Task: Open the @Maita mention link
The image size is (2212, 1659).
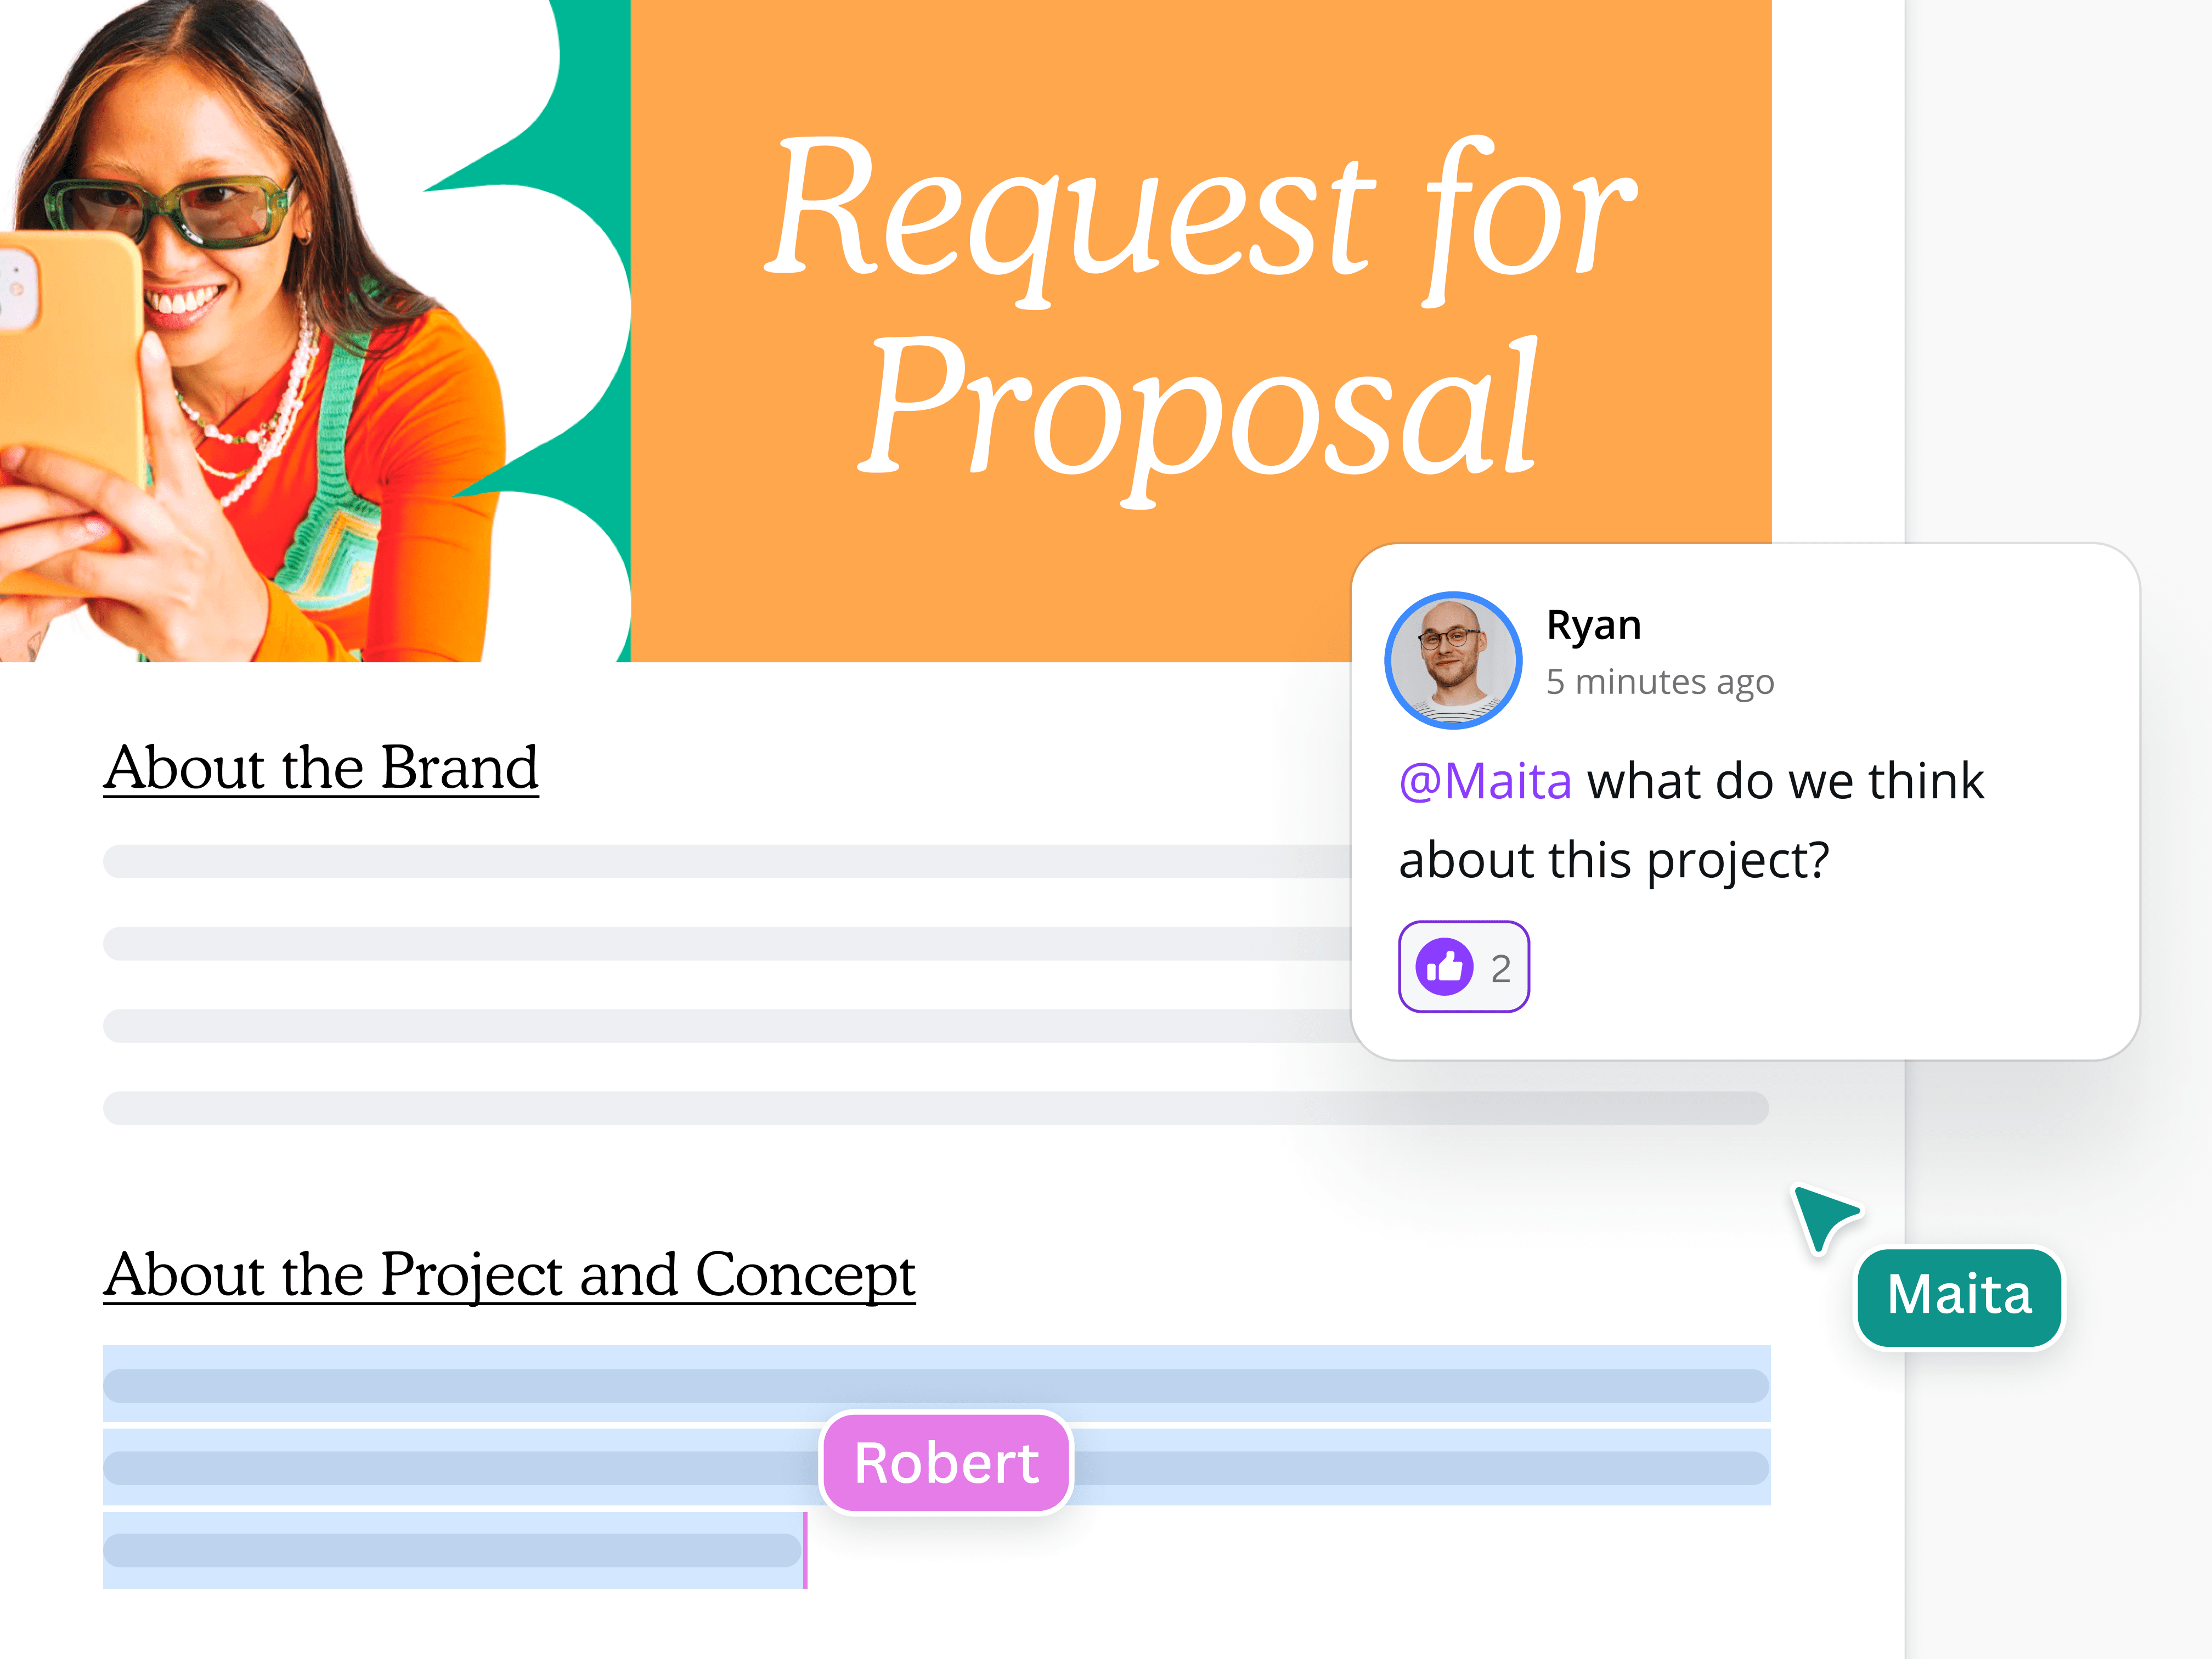Action: tap(1487, 781)
